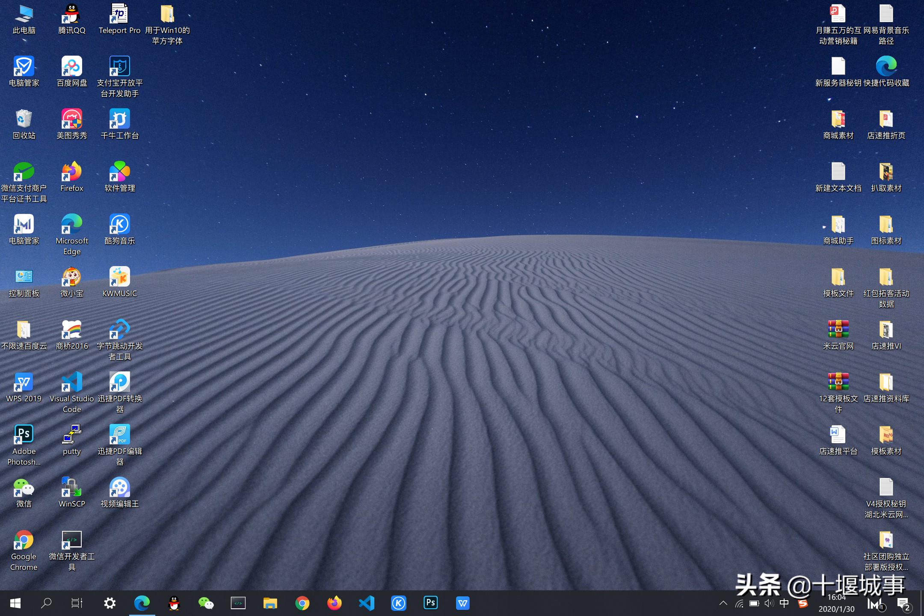Launch Microsoft Edge from the taskbar
Viewport: 924px width, 616px height.
click(142, 603)
